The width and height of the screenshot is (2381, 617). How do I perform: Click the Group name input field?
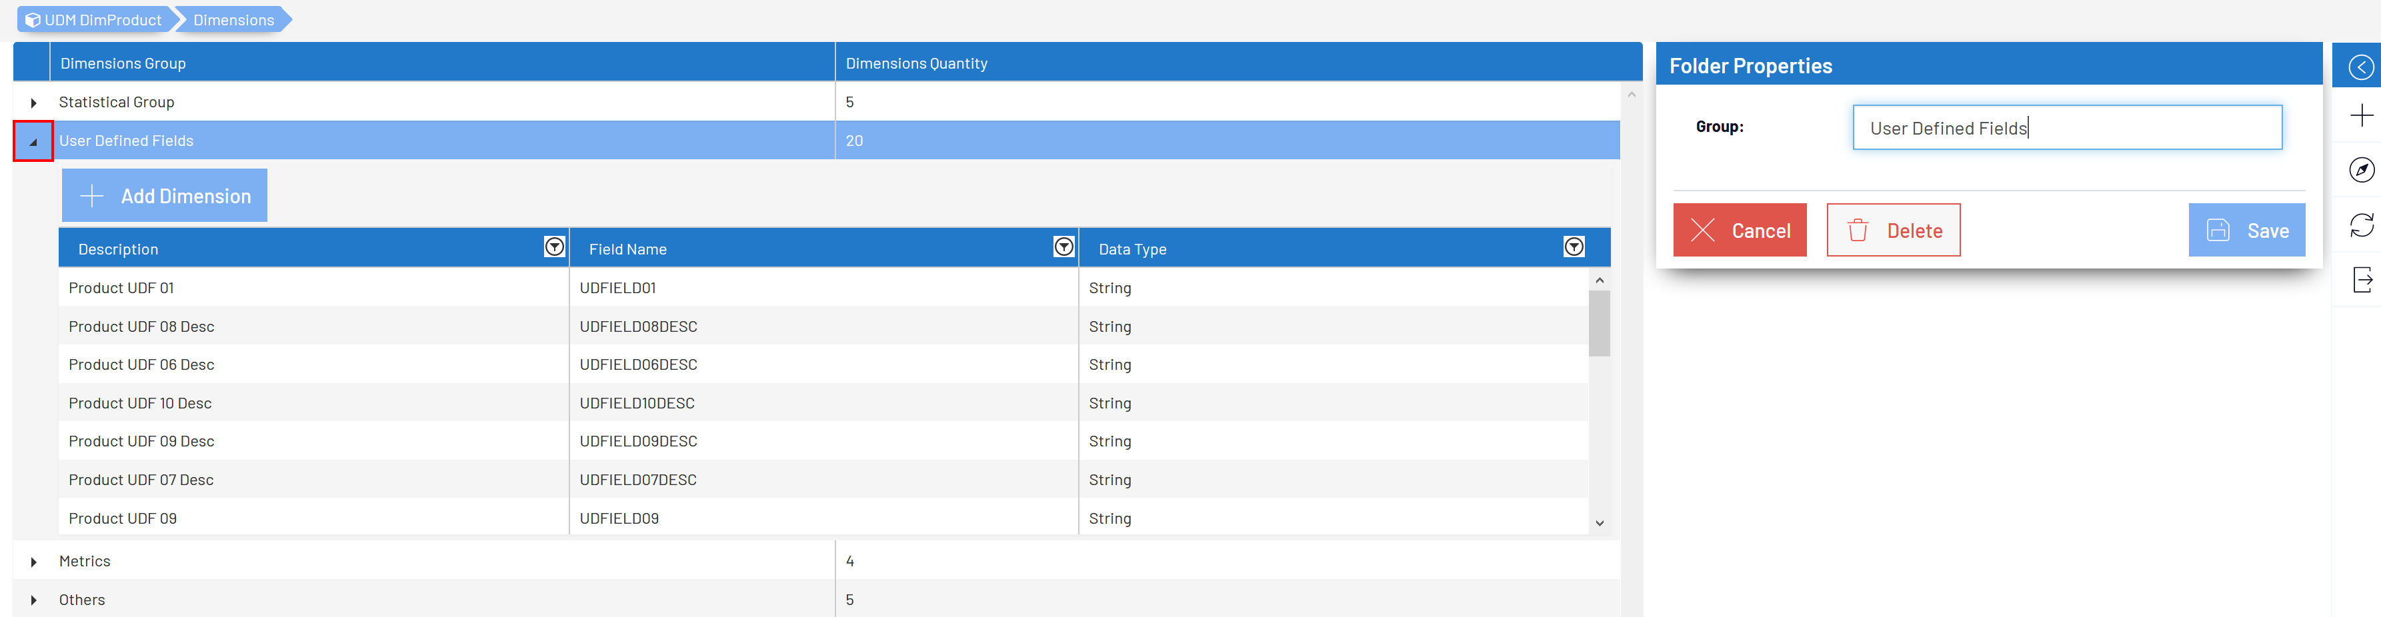coord(2066,127)
